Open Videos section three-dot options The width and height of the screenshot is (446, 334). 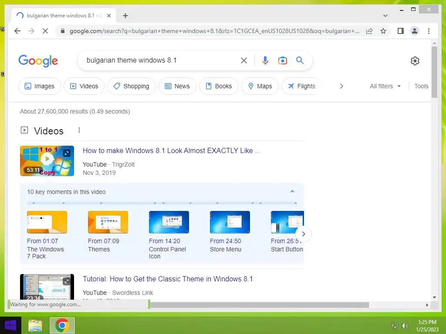[79, 130]
